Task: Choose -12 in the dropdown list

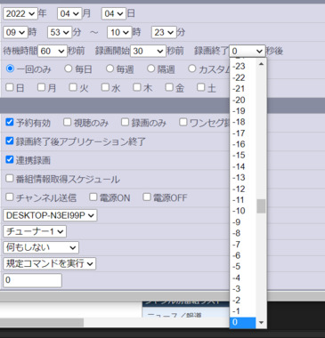Action: point(243,189)
